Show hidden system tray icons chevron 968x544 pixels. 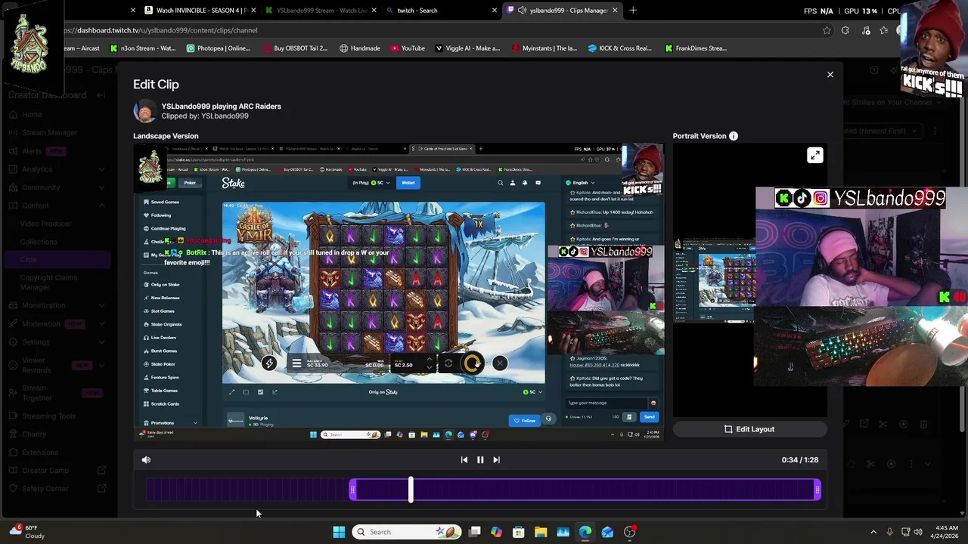873,532
